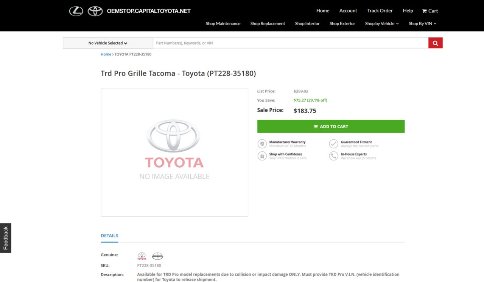Go to Shop Maintenance menu
The image size is (484, 282).
point(223,23)
